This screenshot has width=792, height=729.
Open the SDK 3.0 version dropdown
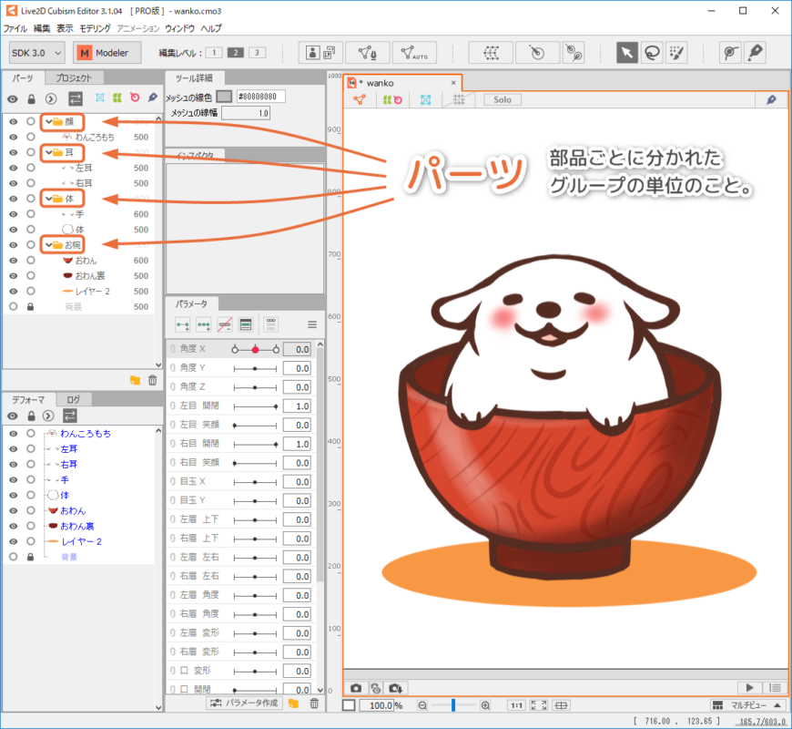[x=36, y=53]
